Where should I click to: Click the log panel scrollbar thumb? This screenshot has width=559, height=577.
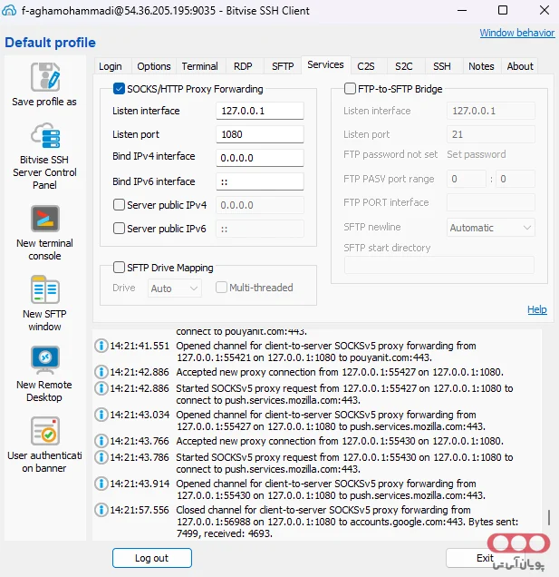coord(549,517)
